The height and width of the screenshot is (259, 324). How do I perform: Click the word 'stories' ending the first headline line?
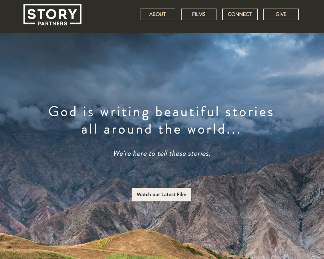pyautogui.click(x=249, y=112)
